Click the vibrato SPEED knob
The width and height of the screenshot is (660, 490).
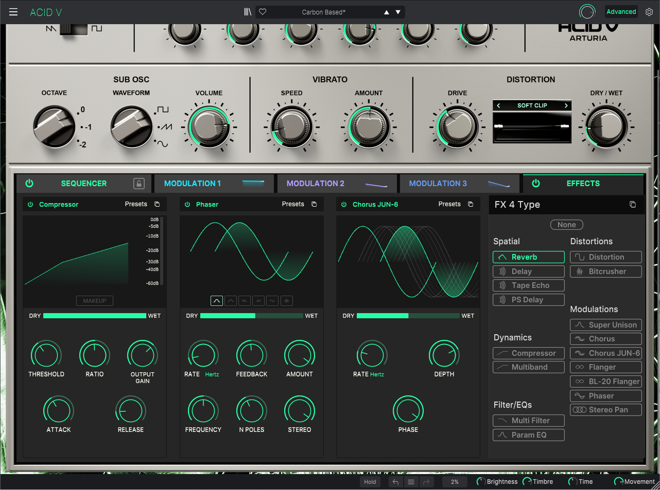[x=291, y=126]
